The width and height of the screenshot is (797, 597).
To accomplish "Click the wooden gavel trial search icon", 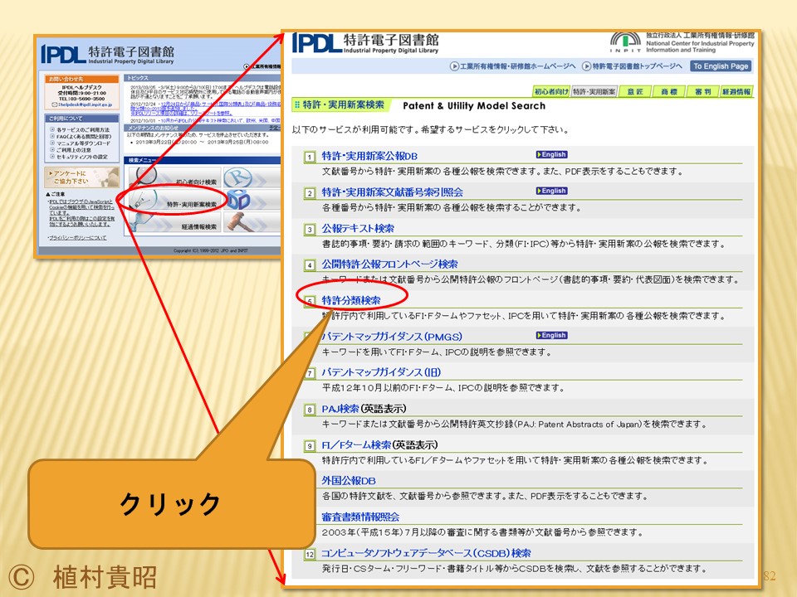I will [x=239, y=222].
